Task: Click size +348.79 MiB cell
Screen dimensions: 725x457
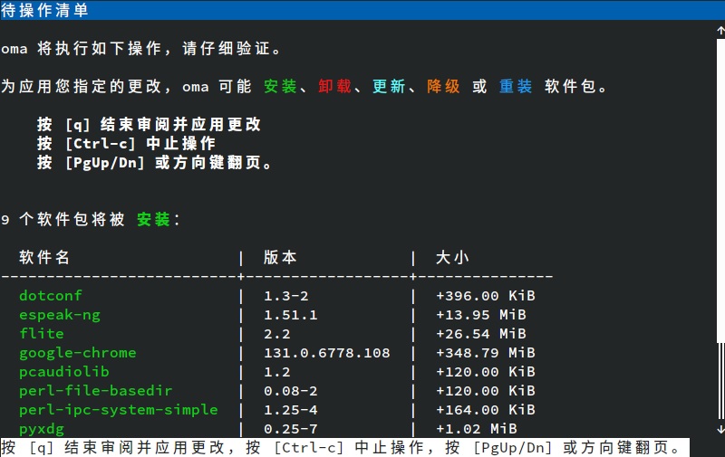Action: point(486,353)
